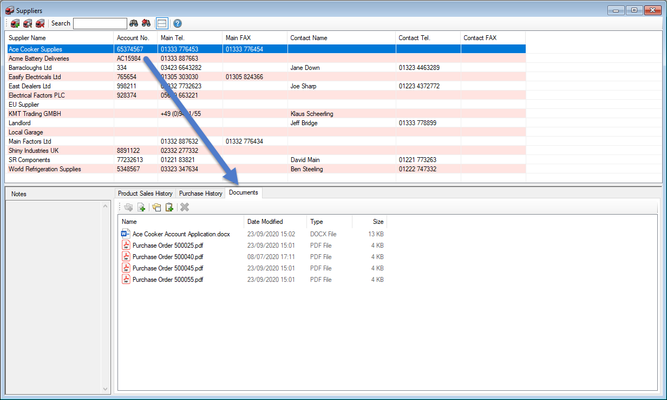667x400 pixels.
Task: Click the paste document clipboard icon
Action: coord(169,207)
